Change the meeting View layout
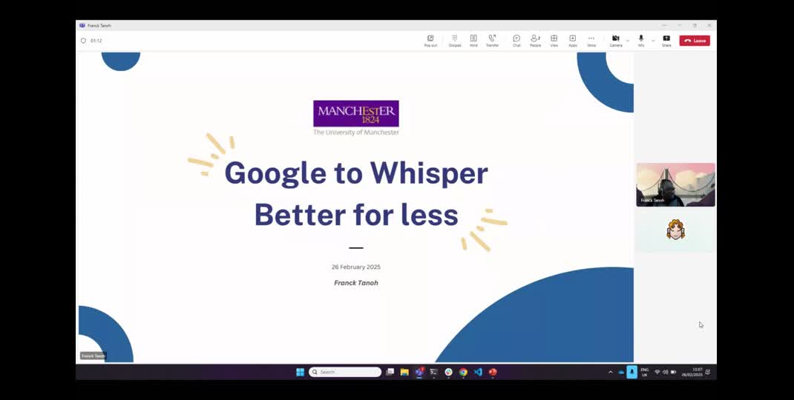Viewport: 794px width, 400px height. tap(554, 41)
